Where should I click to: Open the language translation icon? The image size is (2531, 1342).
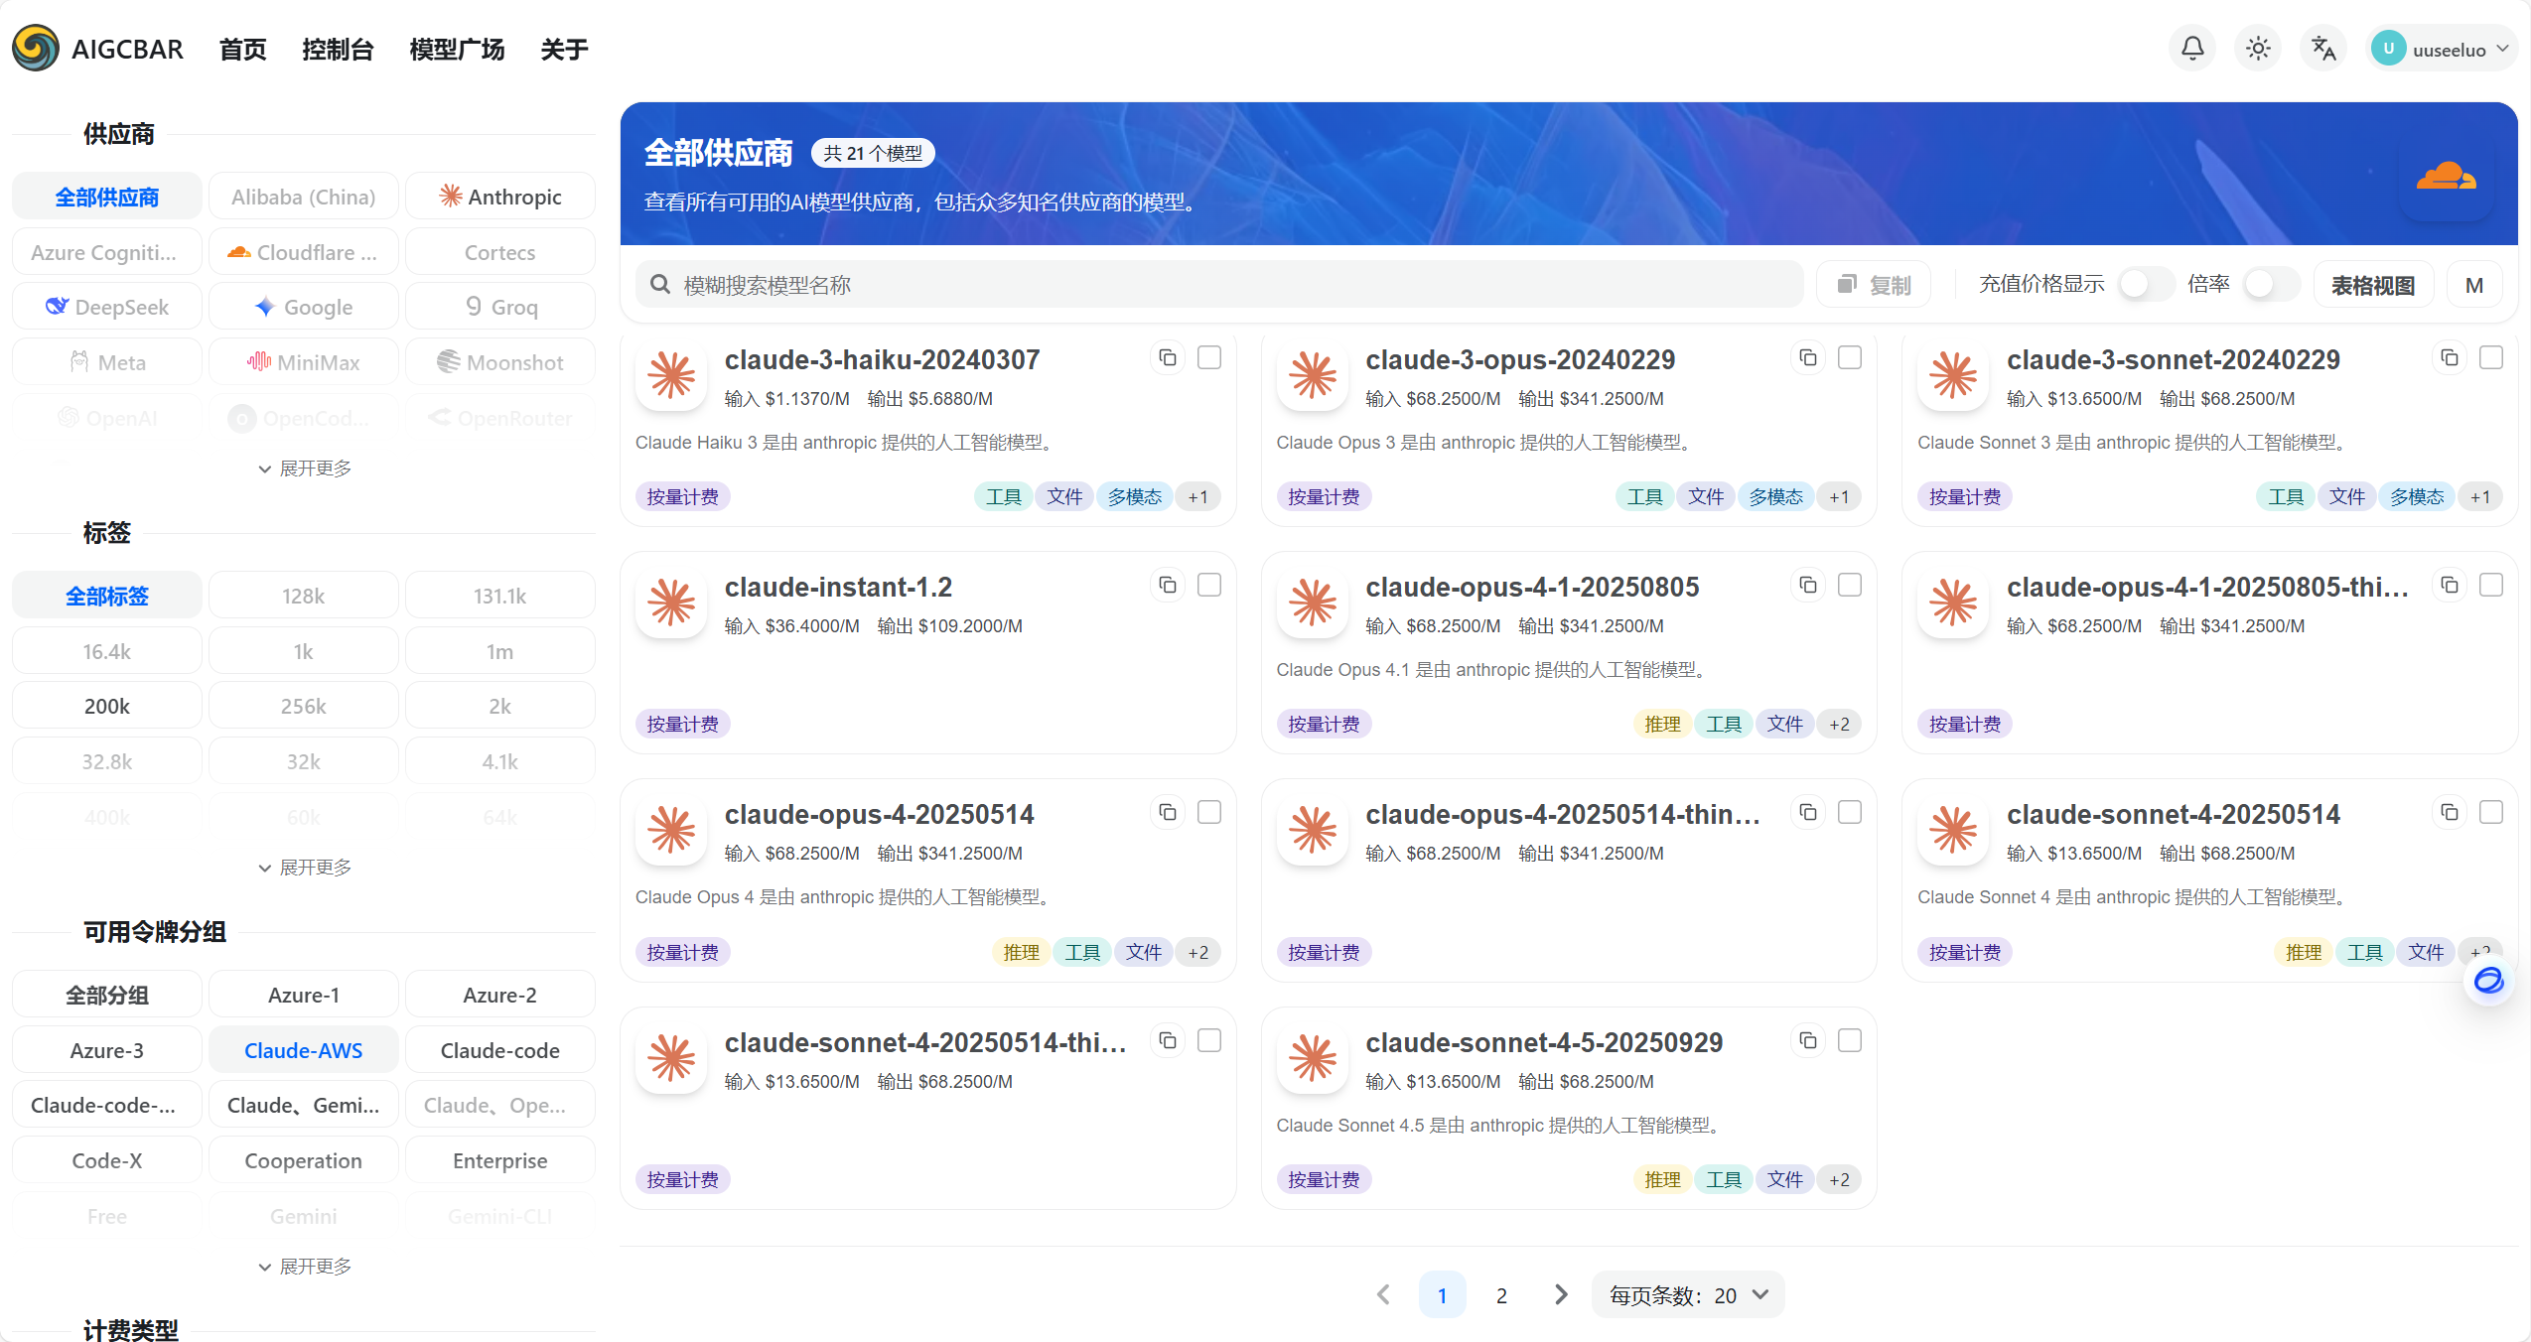click(2322, 49)
